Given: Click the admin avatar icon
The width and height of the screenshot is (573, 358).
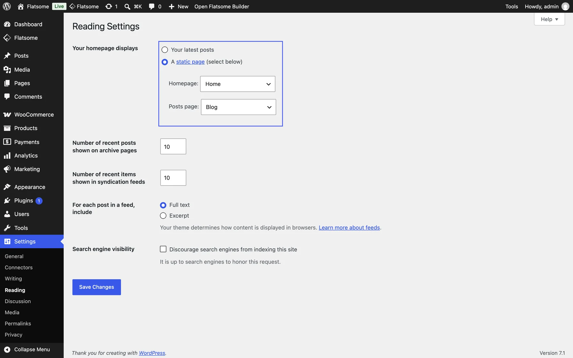Looking at the screenshot, I should coord(565,6).
